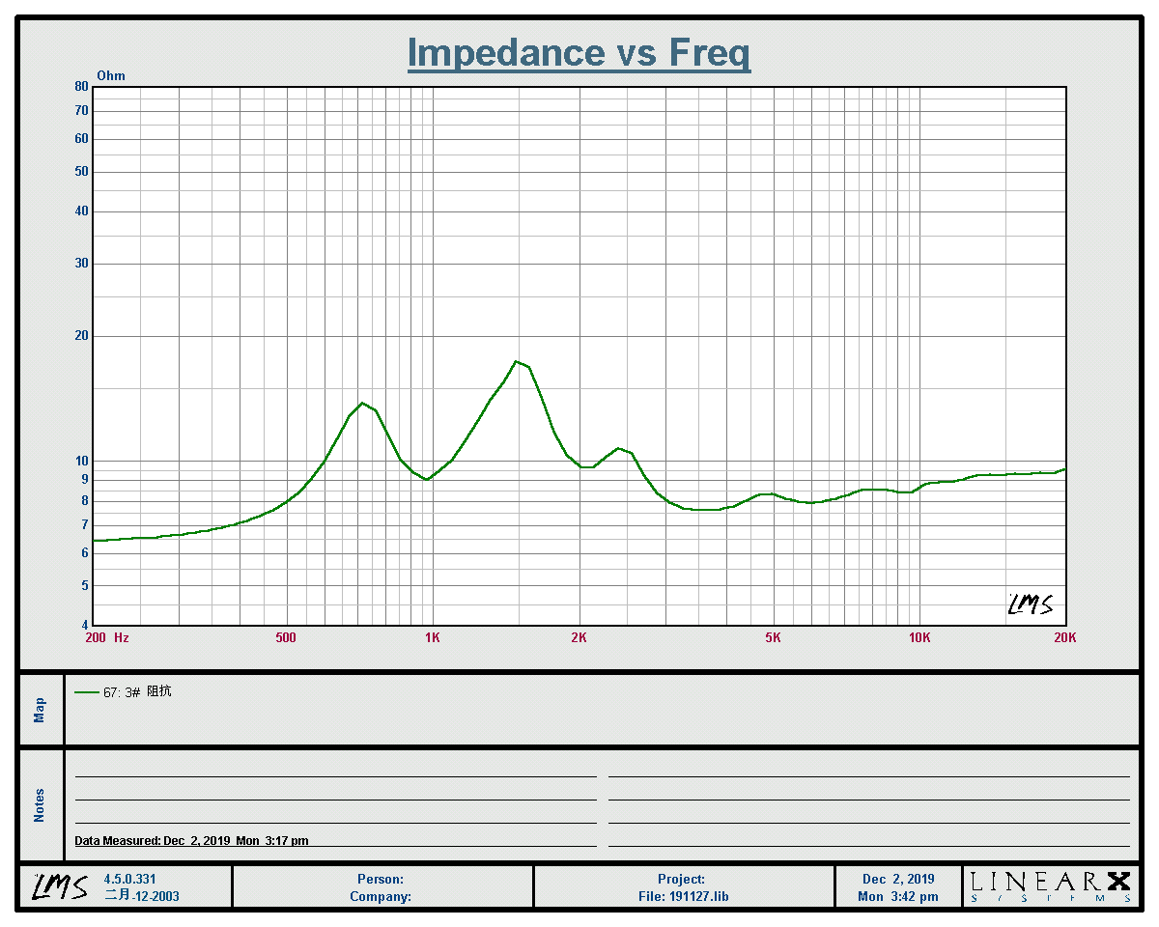
Task: Click the "200 Hz" frequency axis label
Action: click(x=106, y=637)
